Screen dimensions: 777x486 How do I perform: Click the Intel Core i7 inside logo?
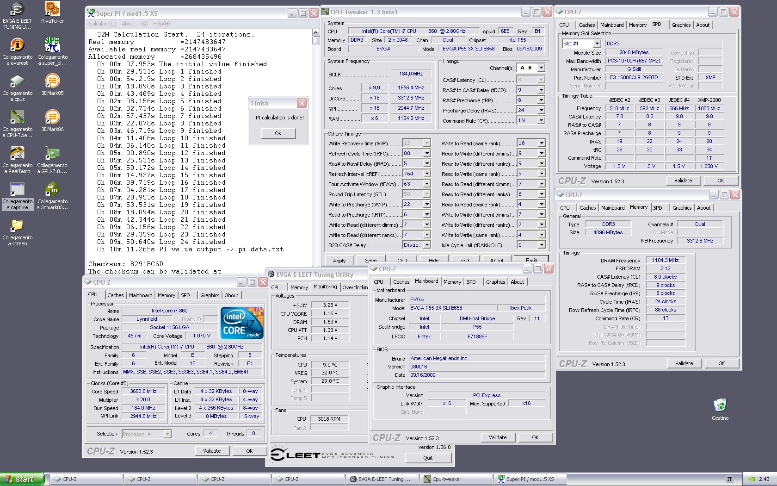pos(242,323)
